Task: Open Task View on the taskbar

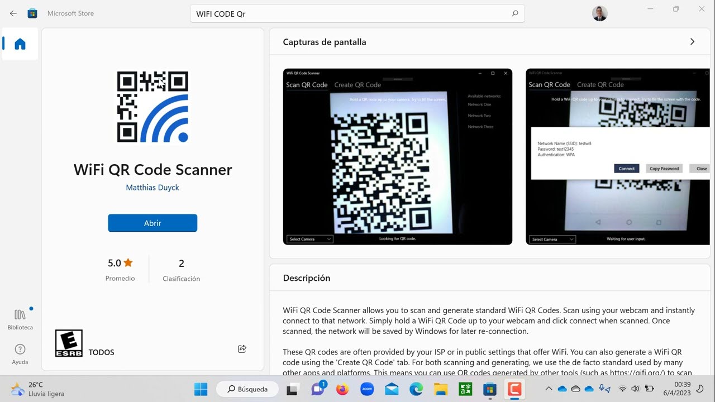Action: pyautogui.click(x=292, y=389)
